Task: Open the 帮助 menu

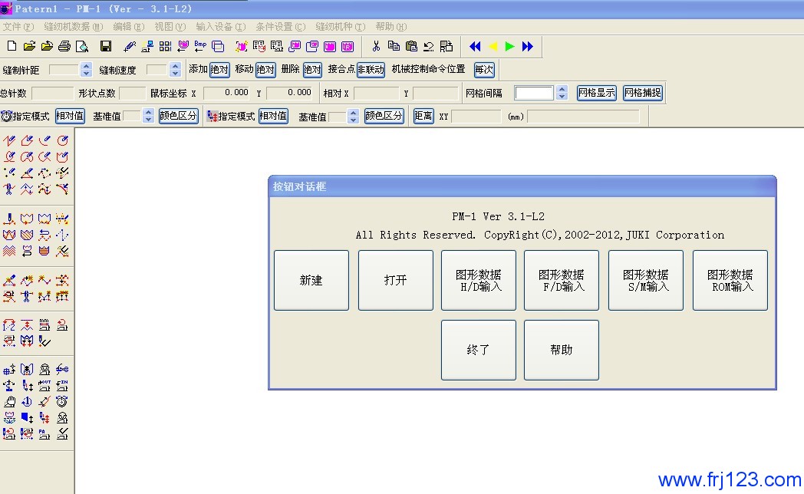Action: 390,27
